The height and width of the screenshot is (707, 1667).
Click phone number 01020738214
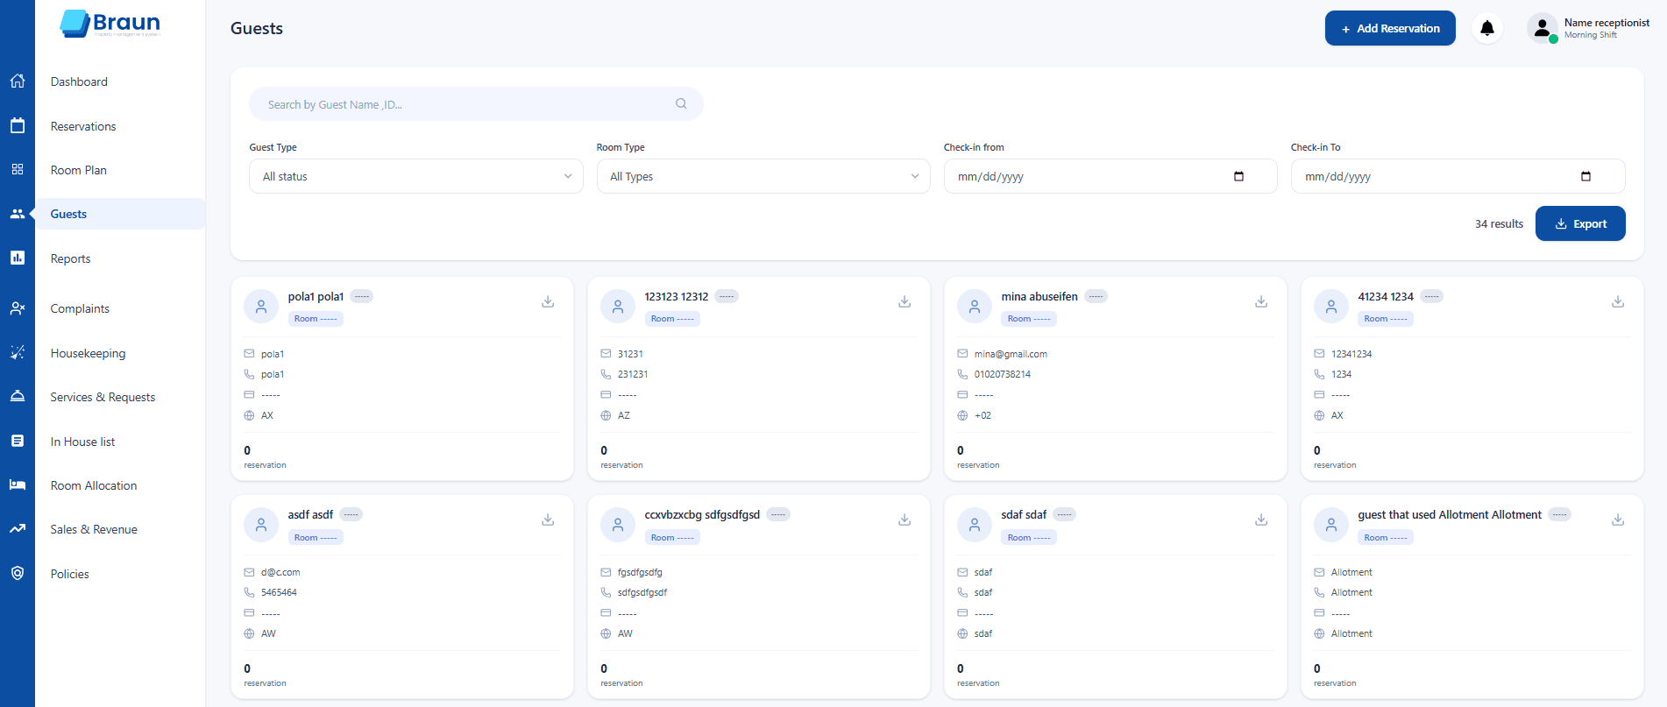(x=1003, y=374)
